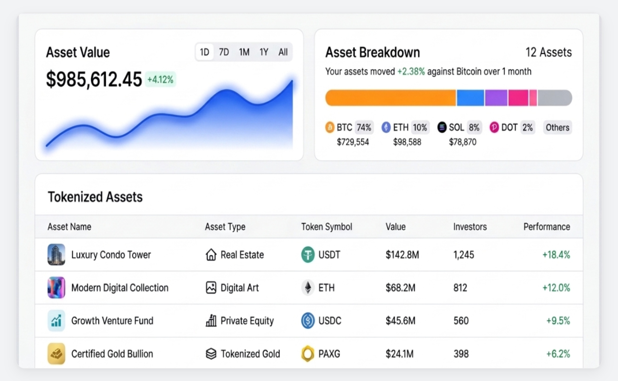This screenshot has width=618, height=381.
Task: Open the Growth Venture Fund row name
Action: pos(112,321)
